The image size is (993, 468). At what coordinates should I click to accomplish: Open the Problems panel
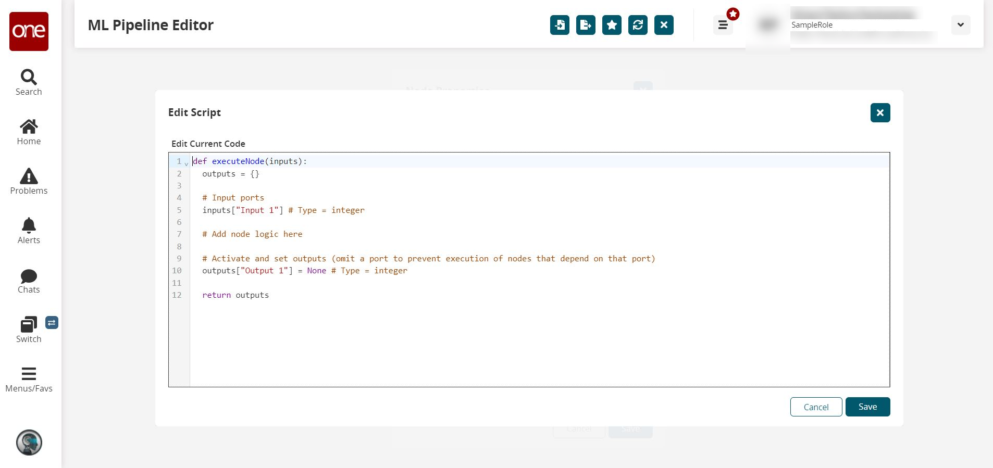pyautogui.click(x=29, y=182)
